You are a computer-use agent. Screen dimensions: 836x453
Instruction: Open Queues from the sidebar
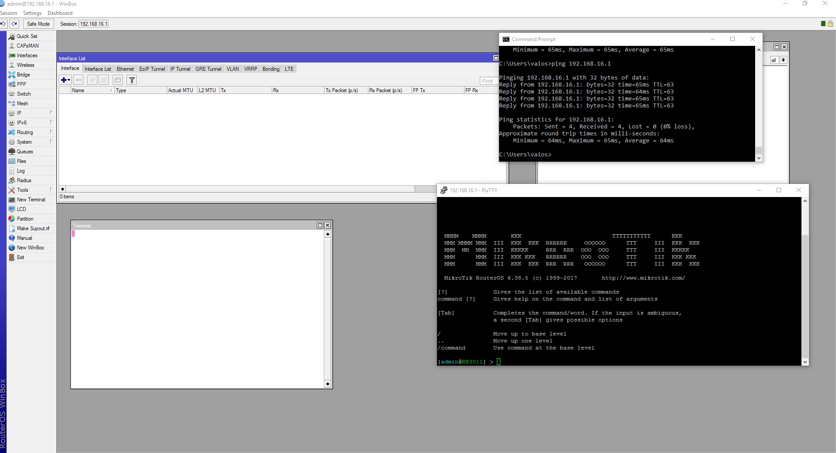31,152
